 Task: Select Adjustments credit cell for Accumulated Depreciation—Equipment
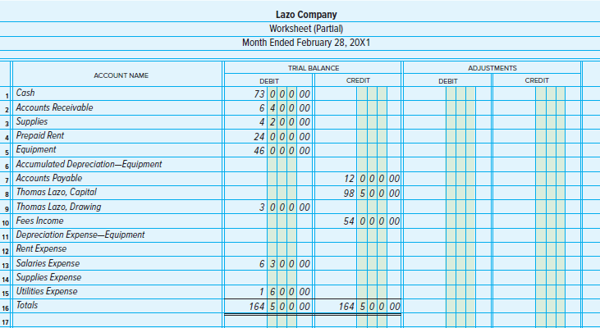(x=536, y=164)
